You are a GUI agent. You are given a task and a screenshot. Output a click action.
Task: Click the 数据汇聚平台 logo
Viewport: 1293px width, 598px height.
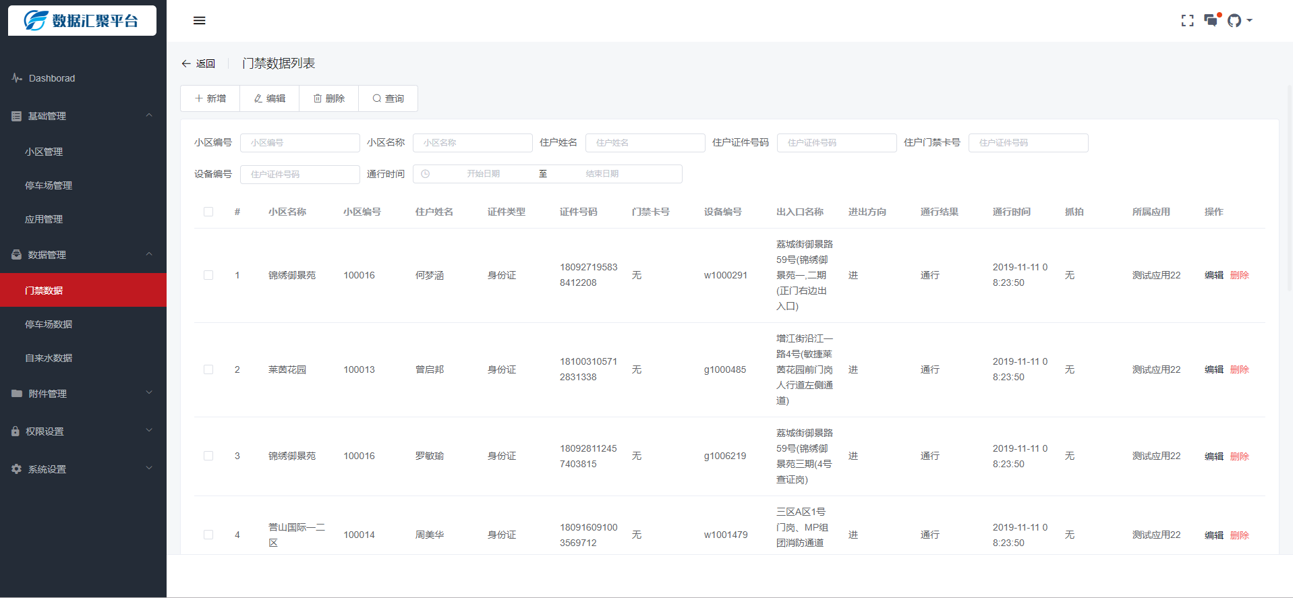coord(82,20)
